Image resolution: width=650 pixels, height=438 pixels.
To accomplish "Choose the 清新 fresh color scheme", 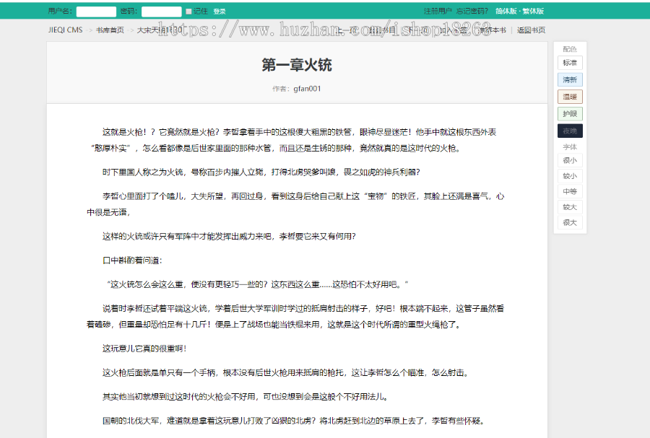I will pos(569,79).
